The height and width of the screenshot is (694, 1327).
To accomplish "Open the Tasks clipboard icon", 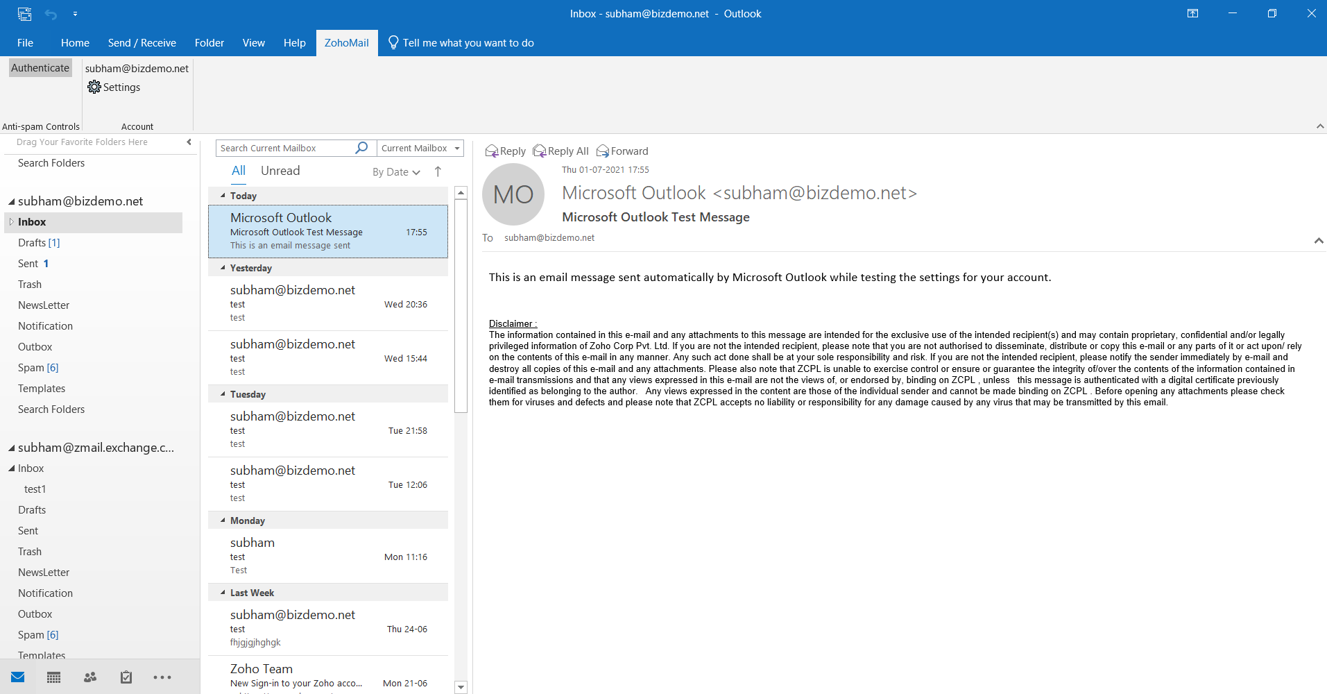I will (126, 677).
